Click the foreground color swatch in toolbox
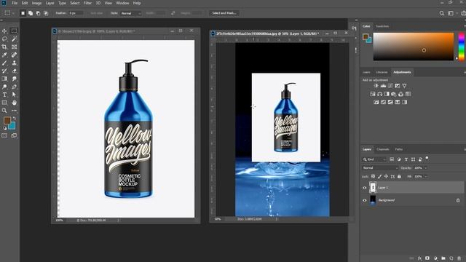 coord(7,120)
